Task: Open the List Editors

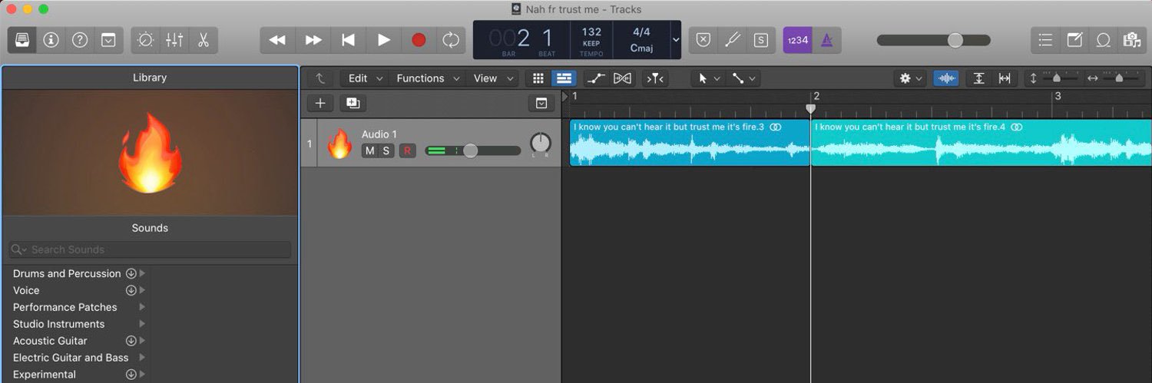Action: tap(1045, 40)
